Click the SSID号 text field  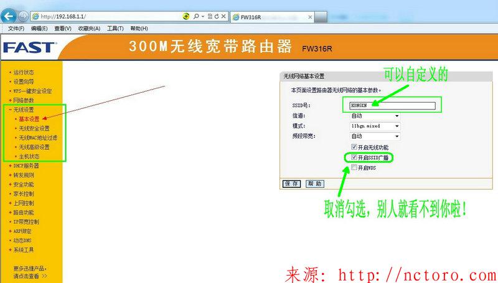pos(392,106)
